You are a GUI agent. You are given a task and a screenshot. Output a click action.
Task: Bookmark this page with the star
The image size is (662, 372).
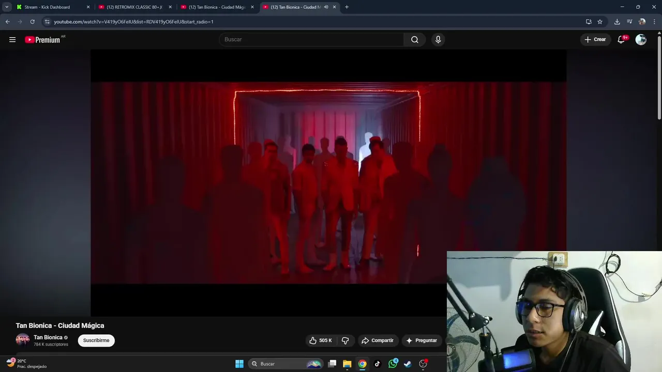pos(600,22)
